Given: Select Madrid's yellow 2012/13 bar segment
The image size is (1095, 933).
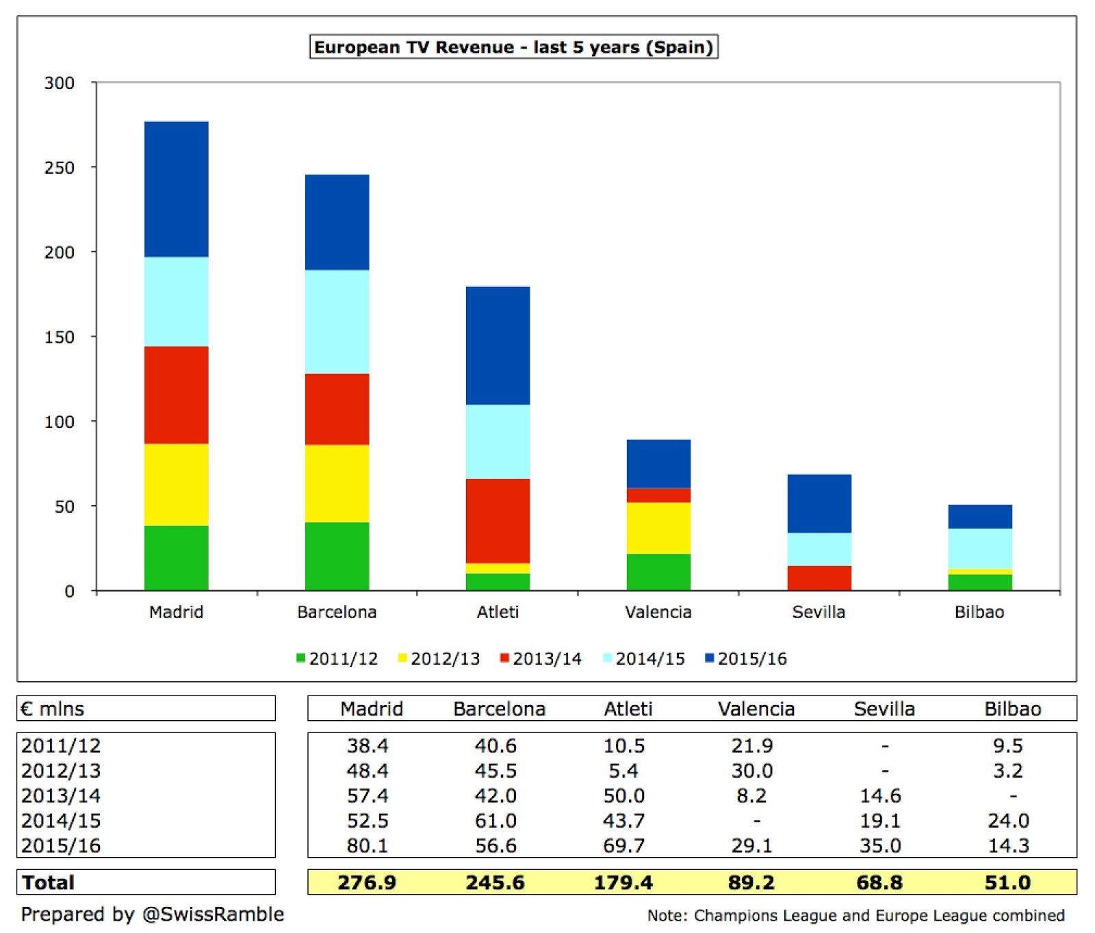Looking at the screenshot, I should pos(177,485).
